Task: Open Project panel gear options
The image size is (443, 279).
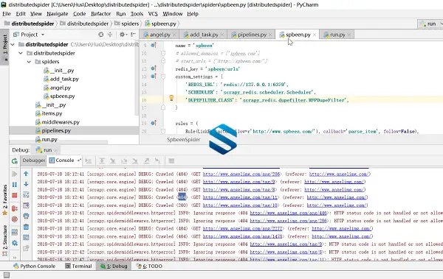Action: tap(123, 35)
